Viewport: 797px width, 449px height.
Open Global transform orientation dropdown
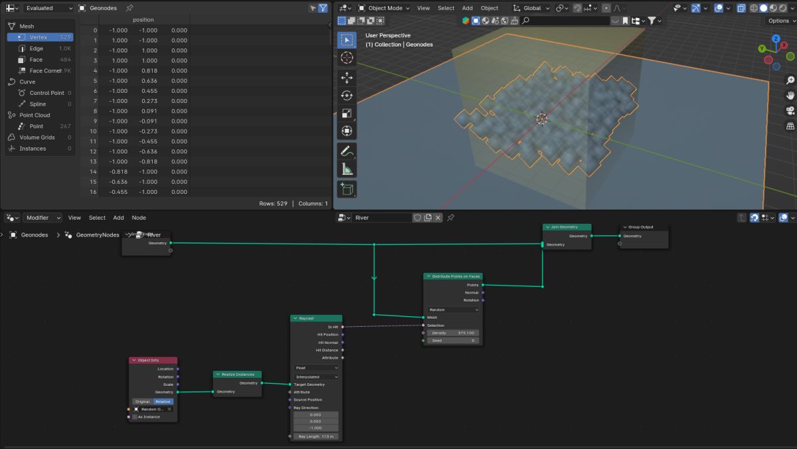click(x=532, y=8)
